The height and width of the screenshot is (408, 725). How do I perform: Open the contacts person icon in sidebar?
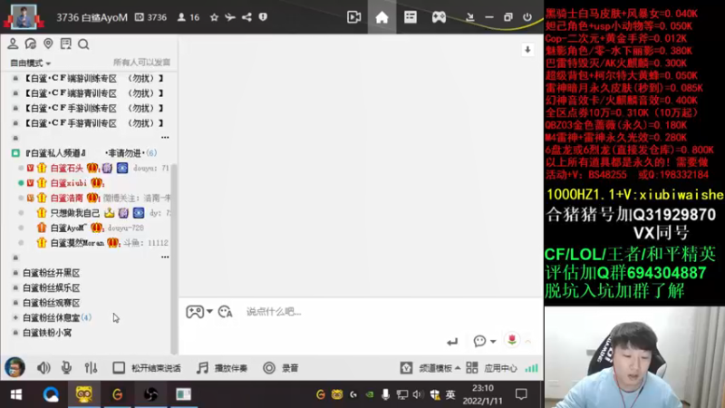click(13, 44)
